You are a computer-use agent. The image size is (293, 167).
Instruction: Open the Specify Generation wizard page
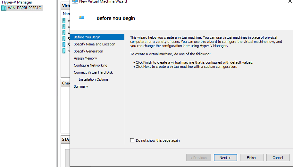(x=88, y=51)
